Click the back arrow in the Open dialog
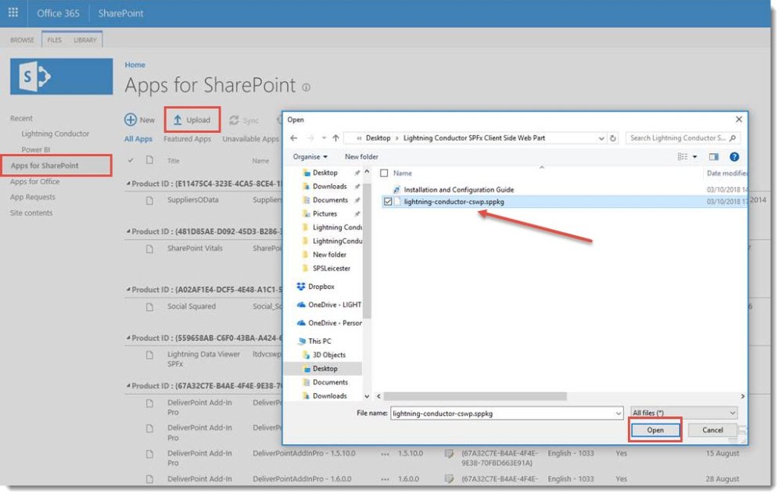782x497 pixels. (x=295, y=137)
